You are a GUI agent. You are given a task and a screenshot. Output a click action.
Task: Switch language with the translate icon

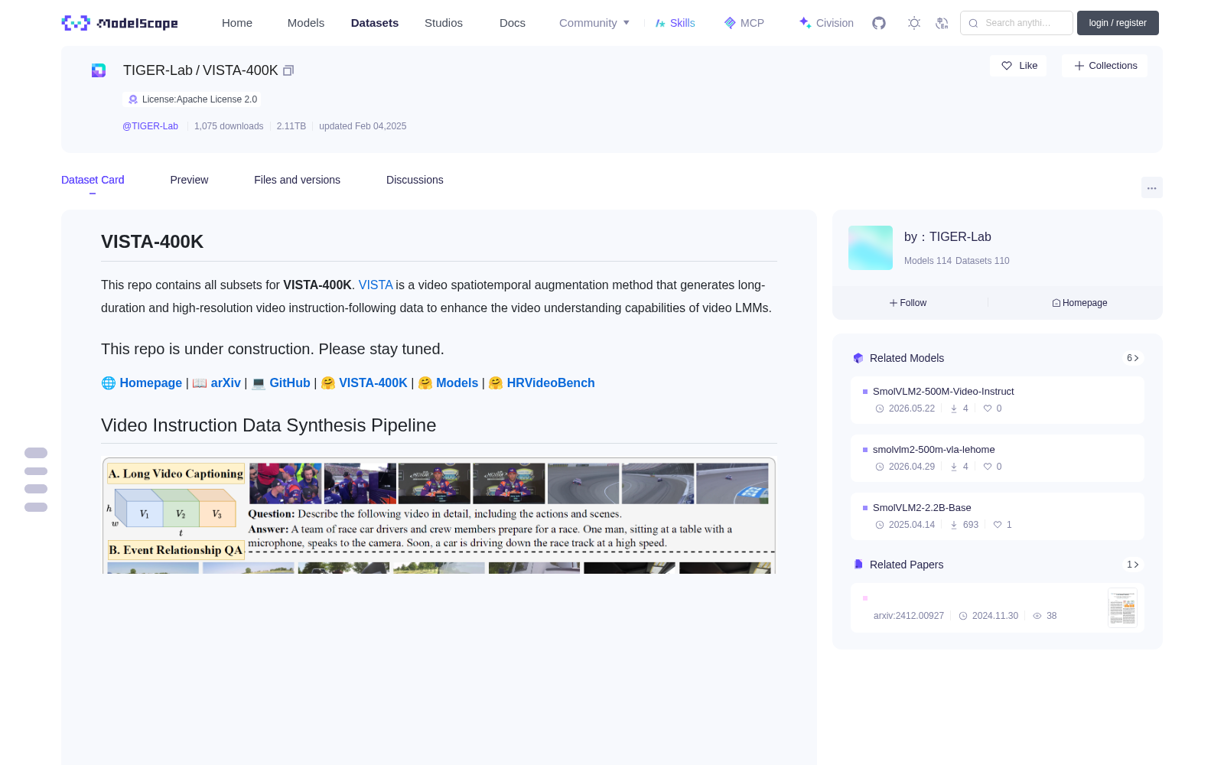[942, 23]
